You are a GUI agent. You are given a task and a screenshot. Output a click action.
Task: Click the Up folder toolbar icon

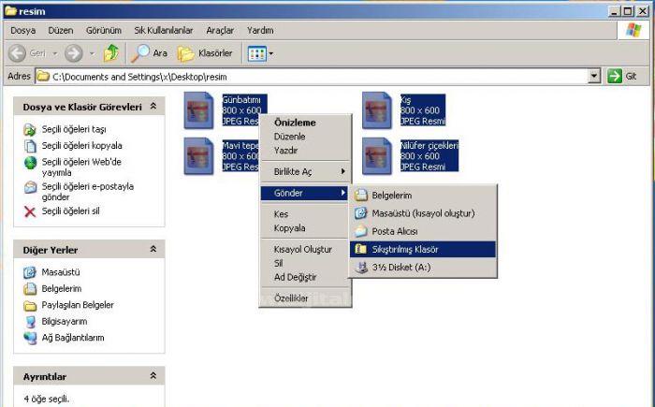pos(111,53)
